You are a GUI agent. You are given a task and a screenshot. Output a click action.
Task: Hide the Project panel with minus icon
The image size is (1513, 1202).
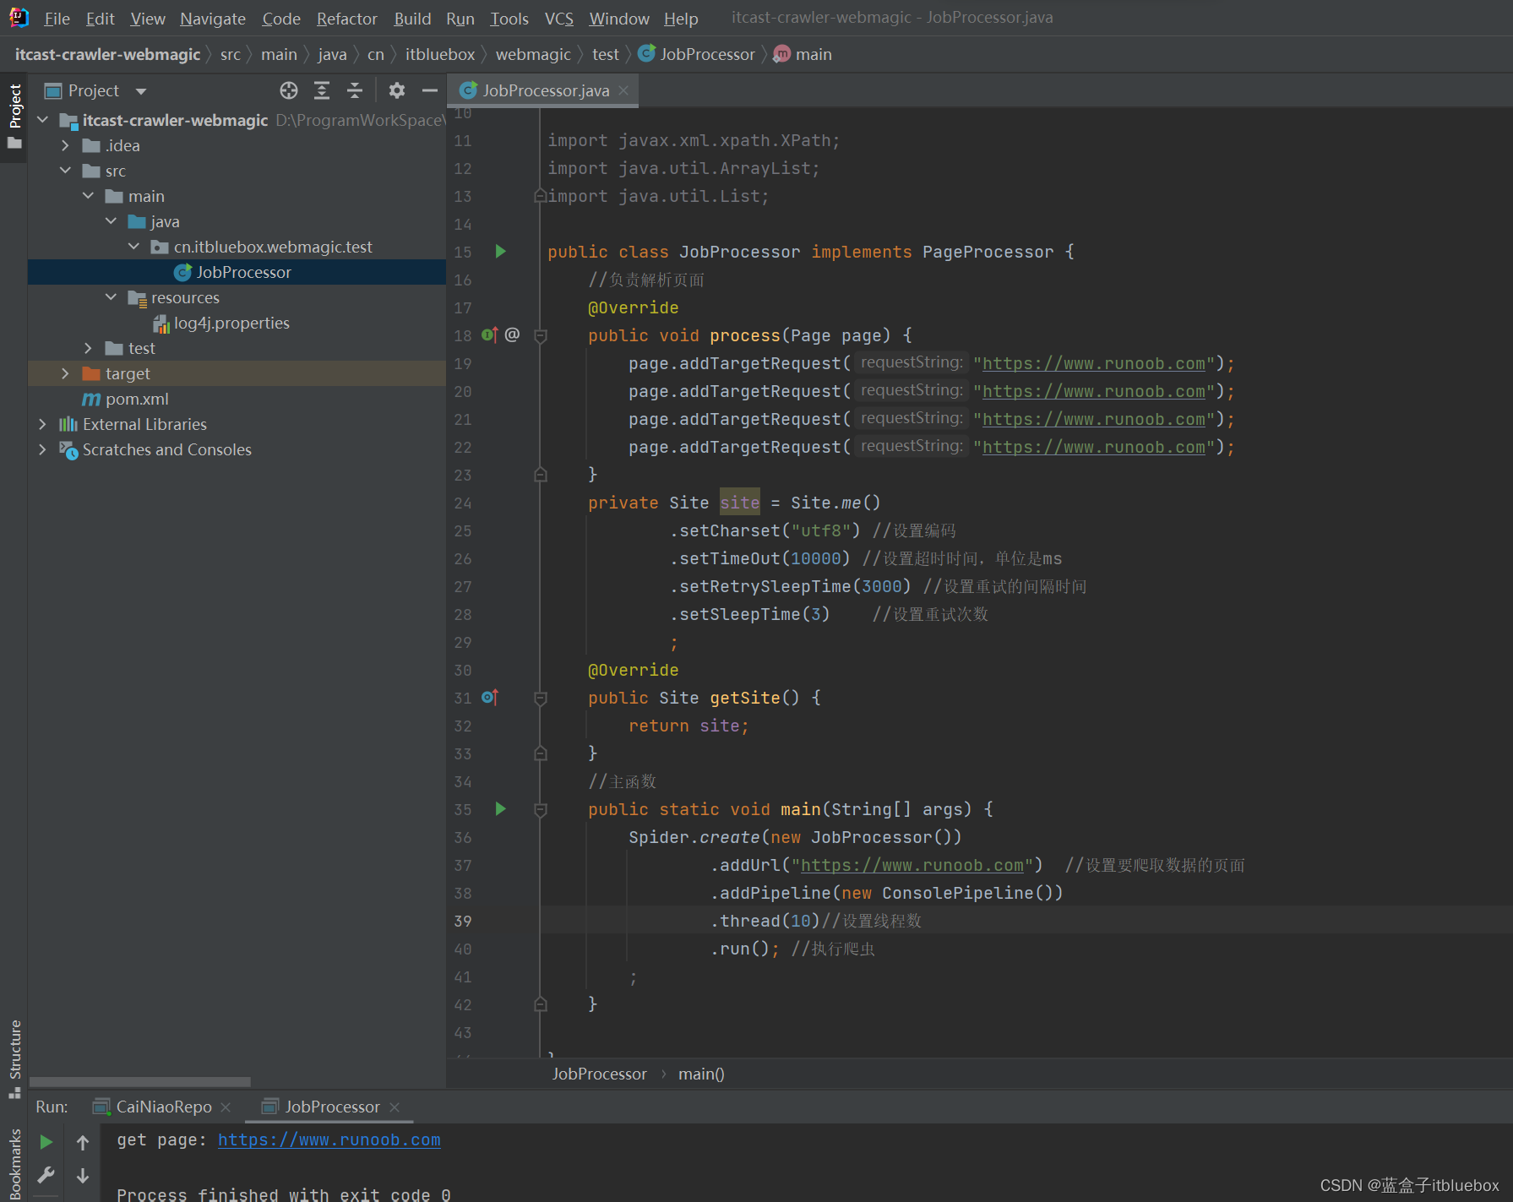click(430, 90)
